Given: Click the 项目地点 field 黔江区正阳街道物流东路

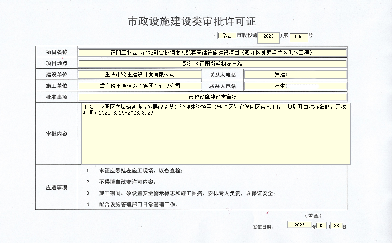Looking at the screenshot, I should 212,64.
